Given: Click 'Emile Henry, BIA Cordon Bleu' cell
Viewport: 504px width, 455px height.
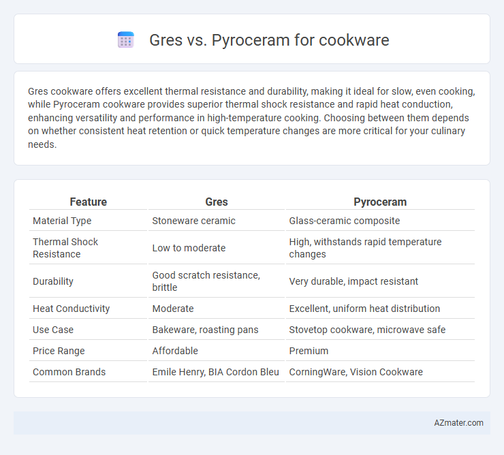Looking at the screenshot, I should coord(215,372).
